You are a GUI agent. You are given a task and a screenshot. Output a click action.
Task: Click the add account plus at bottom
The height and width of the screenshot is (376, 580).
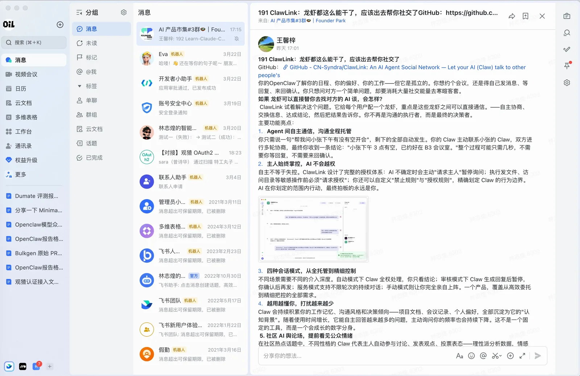pos(50,366)
